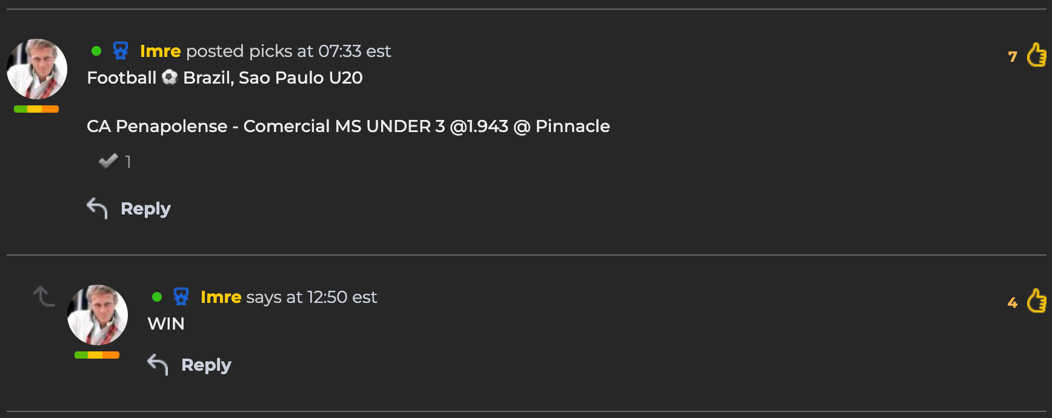The height and width of the screenshot is (418, 1052).
Task: Click the colored rating bar under the reply avatar
Action: (x=97, y=355)
